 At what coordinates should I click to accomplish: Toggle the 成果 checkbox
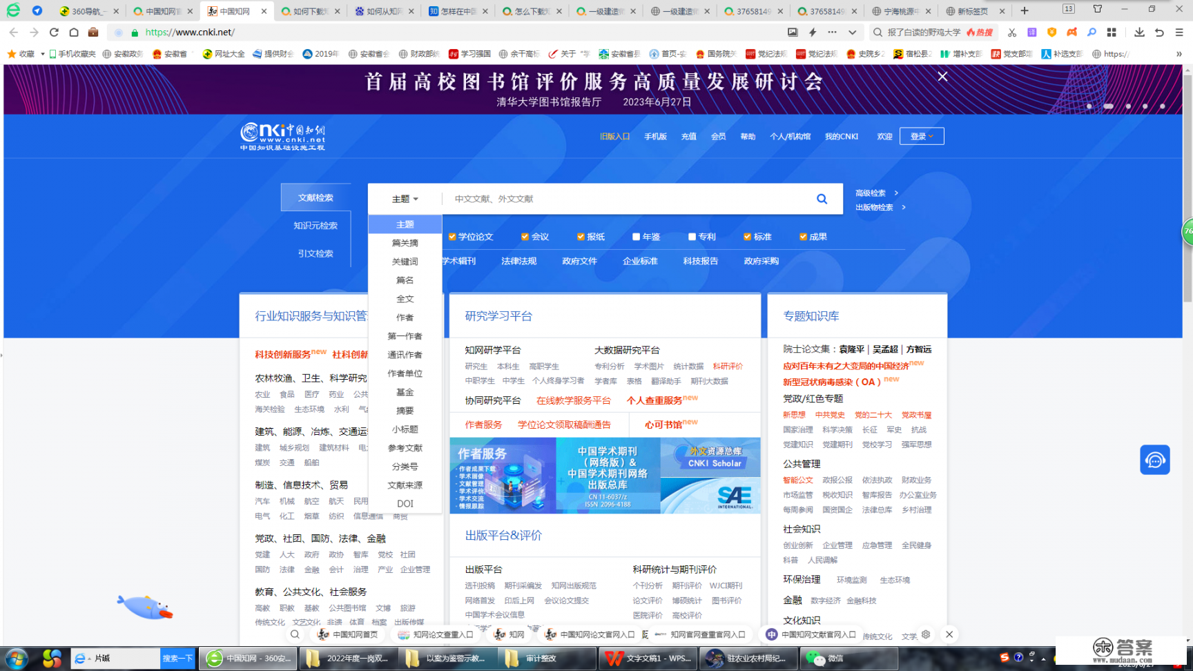[x=803, y=237]
